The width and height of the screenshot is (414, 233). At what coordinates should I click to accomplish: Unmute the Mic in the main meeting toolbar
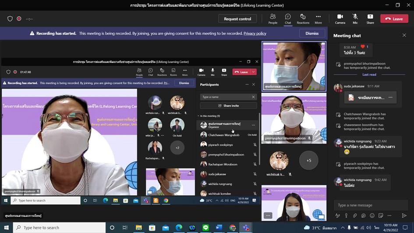[355, 19]
